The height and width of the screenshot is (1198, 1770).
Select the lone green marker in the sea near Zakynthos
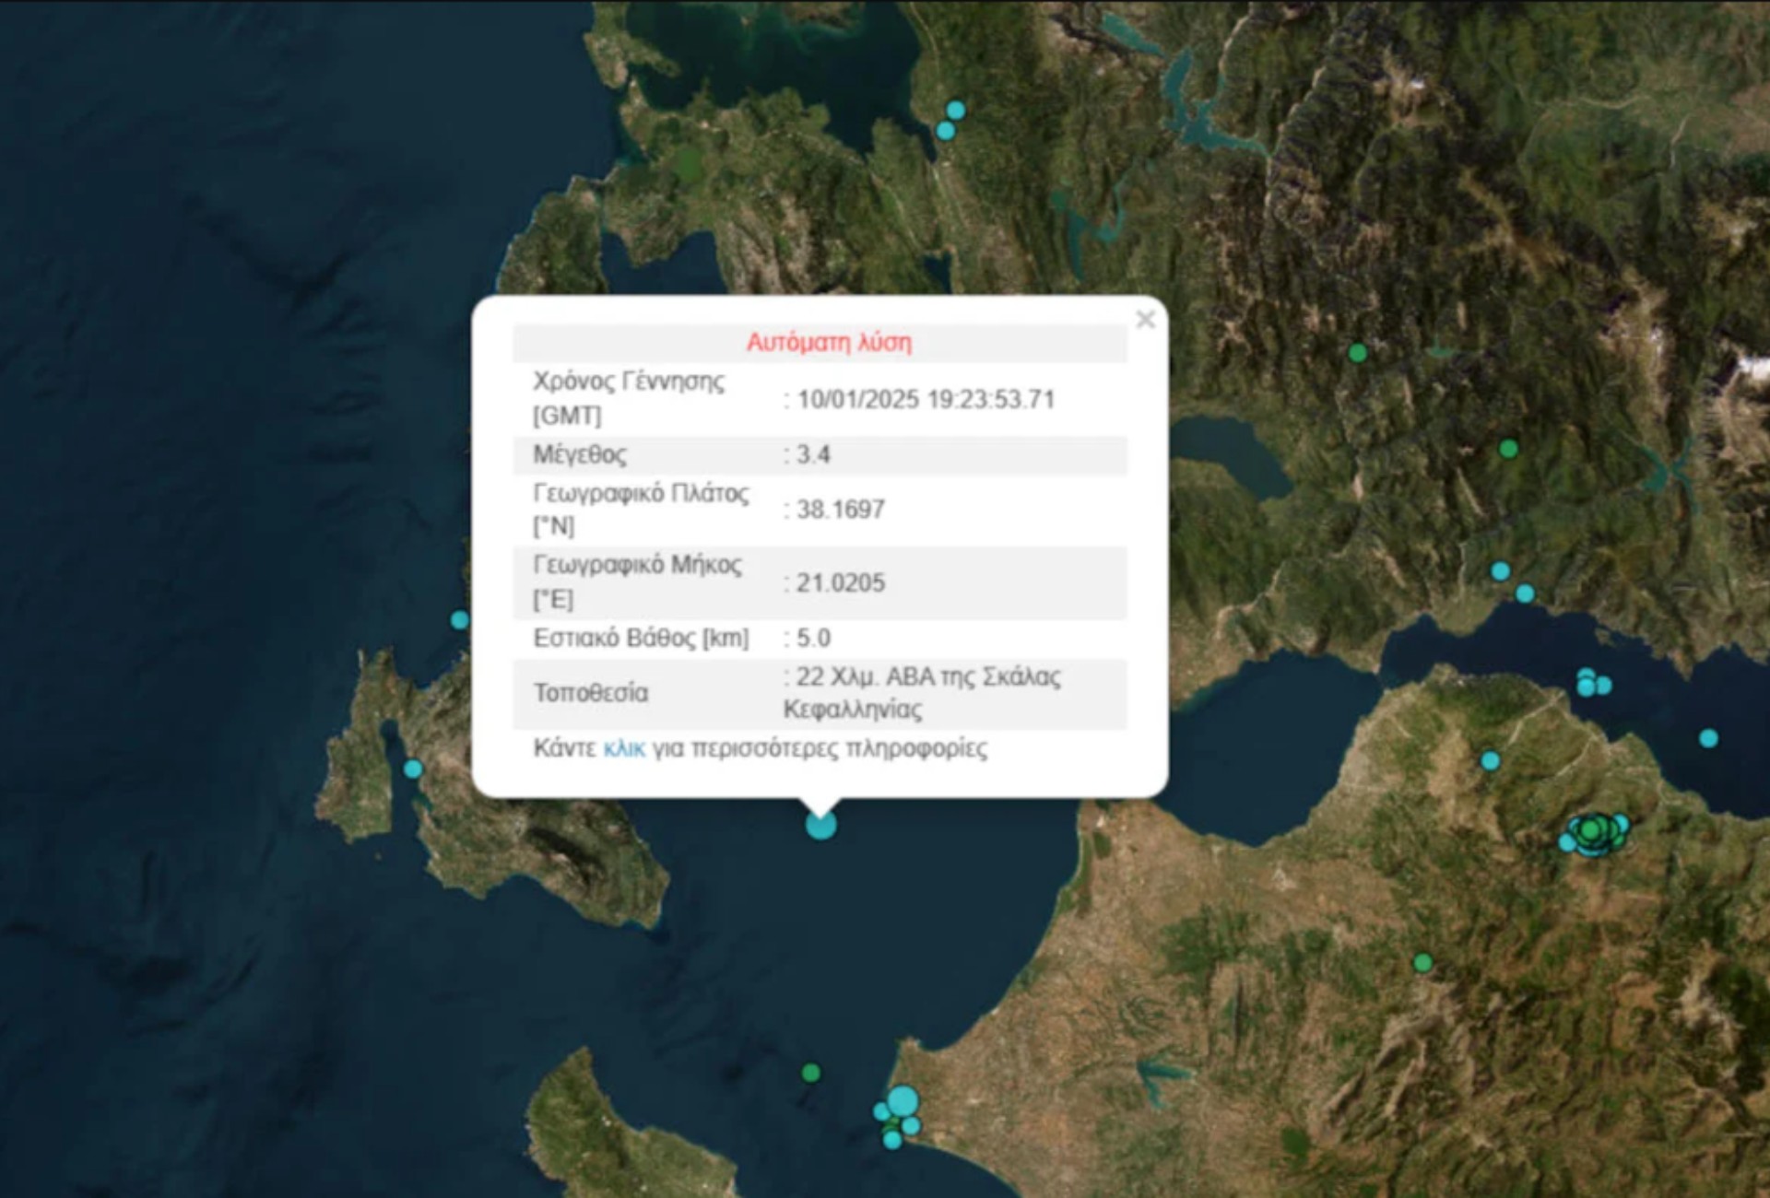pyautogui.click(x=810, y=1073)
